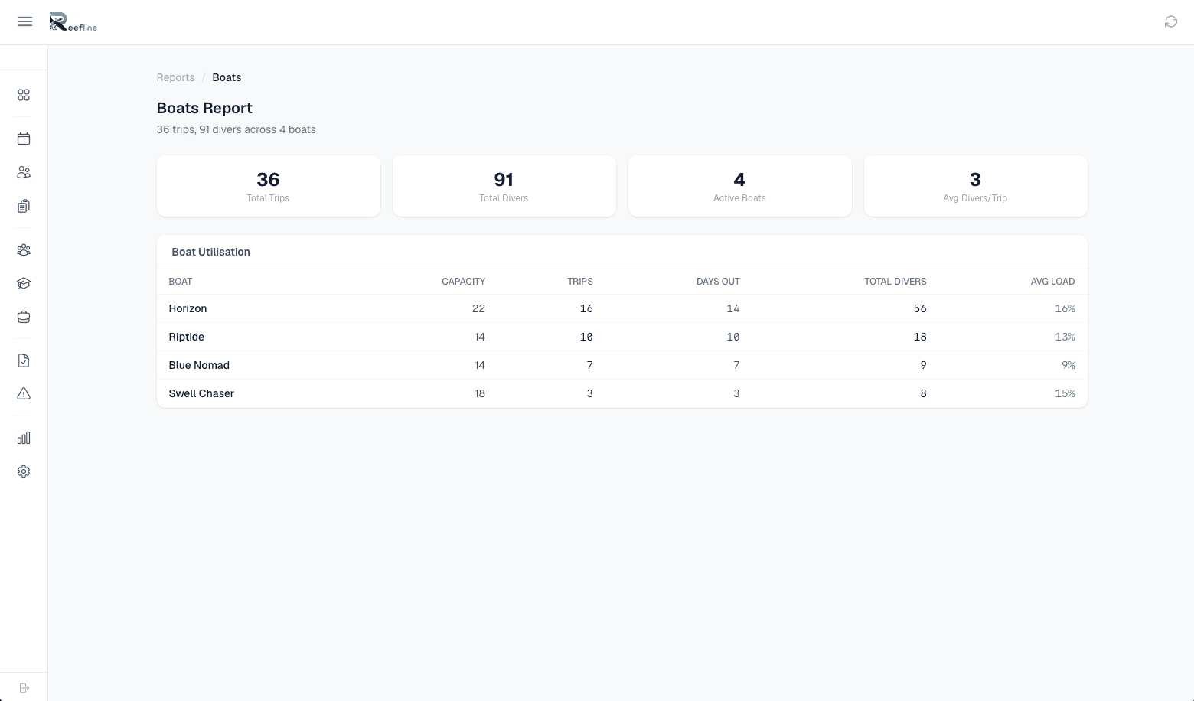The image size is (1194, 701).
Task: Click the Boats Report title
Action: coord(204,108)
